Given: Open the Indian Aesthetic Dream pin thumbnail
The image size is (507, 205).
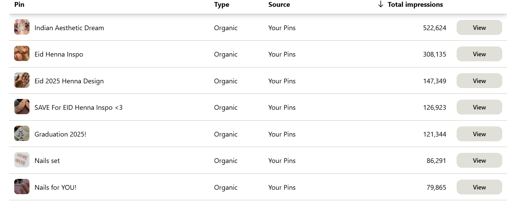Looking at the screenshot, I should click(22, 27).
